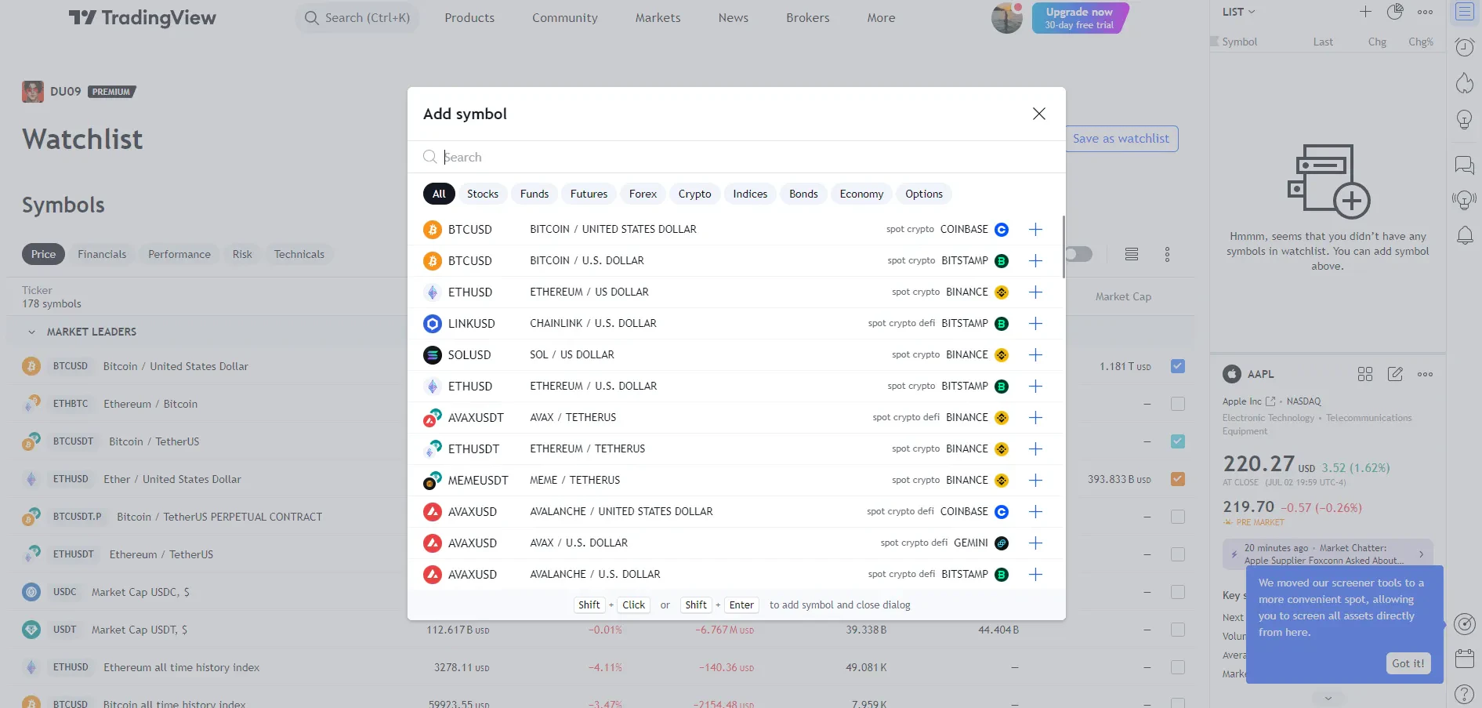
Task: Collapse MARKET LEADERS section
Action: (x=31, y=332)
